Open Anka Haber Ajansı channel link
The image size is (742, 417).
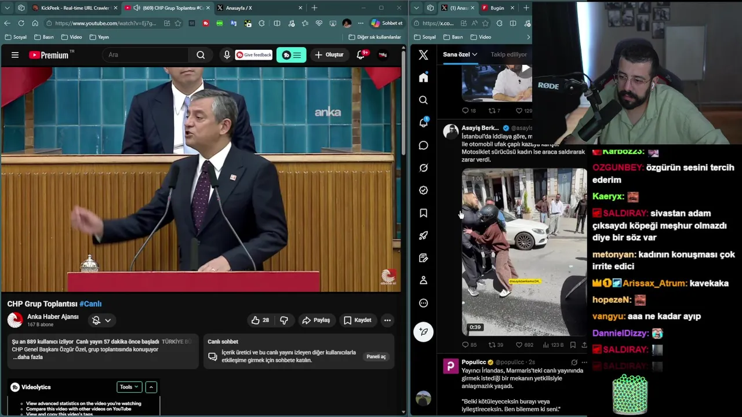(x=53, y=317)
